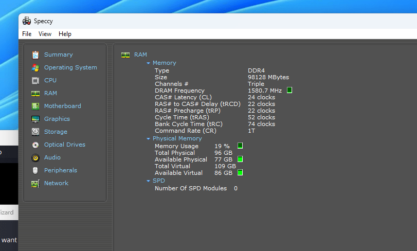Click the Total Physical 96 GB value

[x=223, y=153]
